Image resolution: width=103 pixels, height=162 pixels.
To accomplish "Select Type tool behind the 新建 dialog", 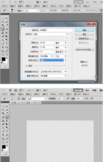I will (7, 43).
